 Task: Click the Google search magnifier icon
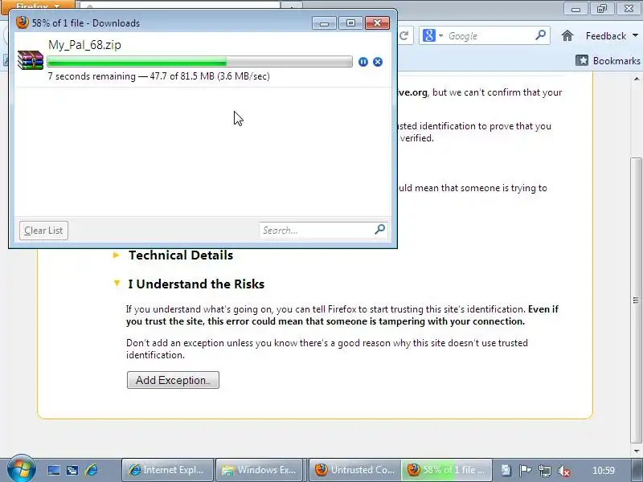540,35
